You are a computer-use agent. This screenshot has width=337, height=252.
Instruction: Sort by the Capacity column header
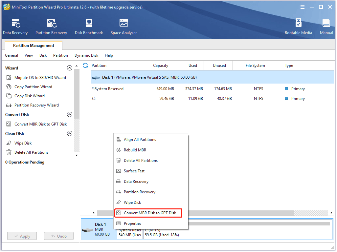click(x=161, y=66)
